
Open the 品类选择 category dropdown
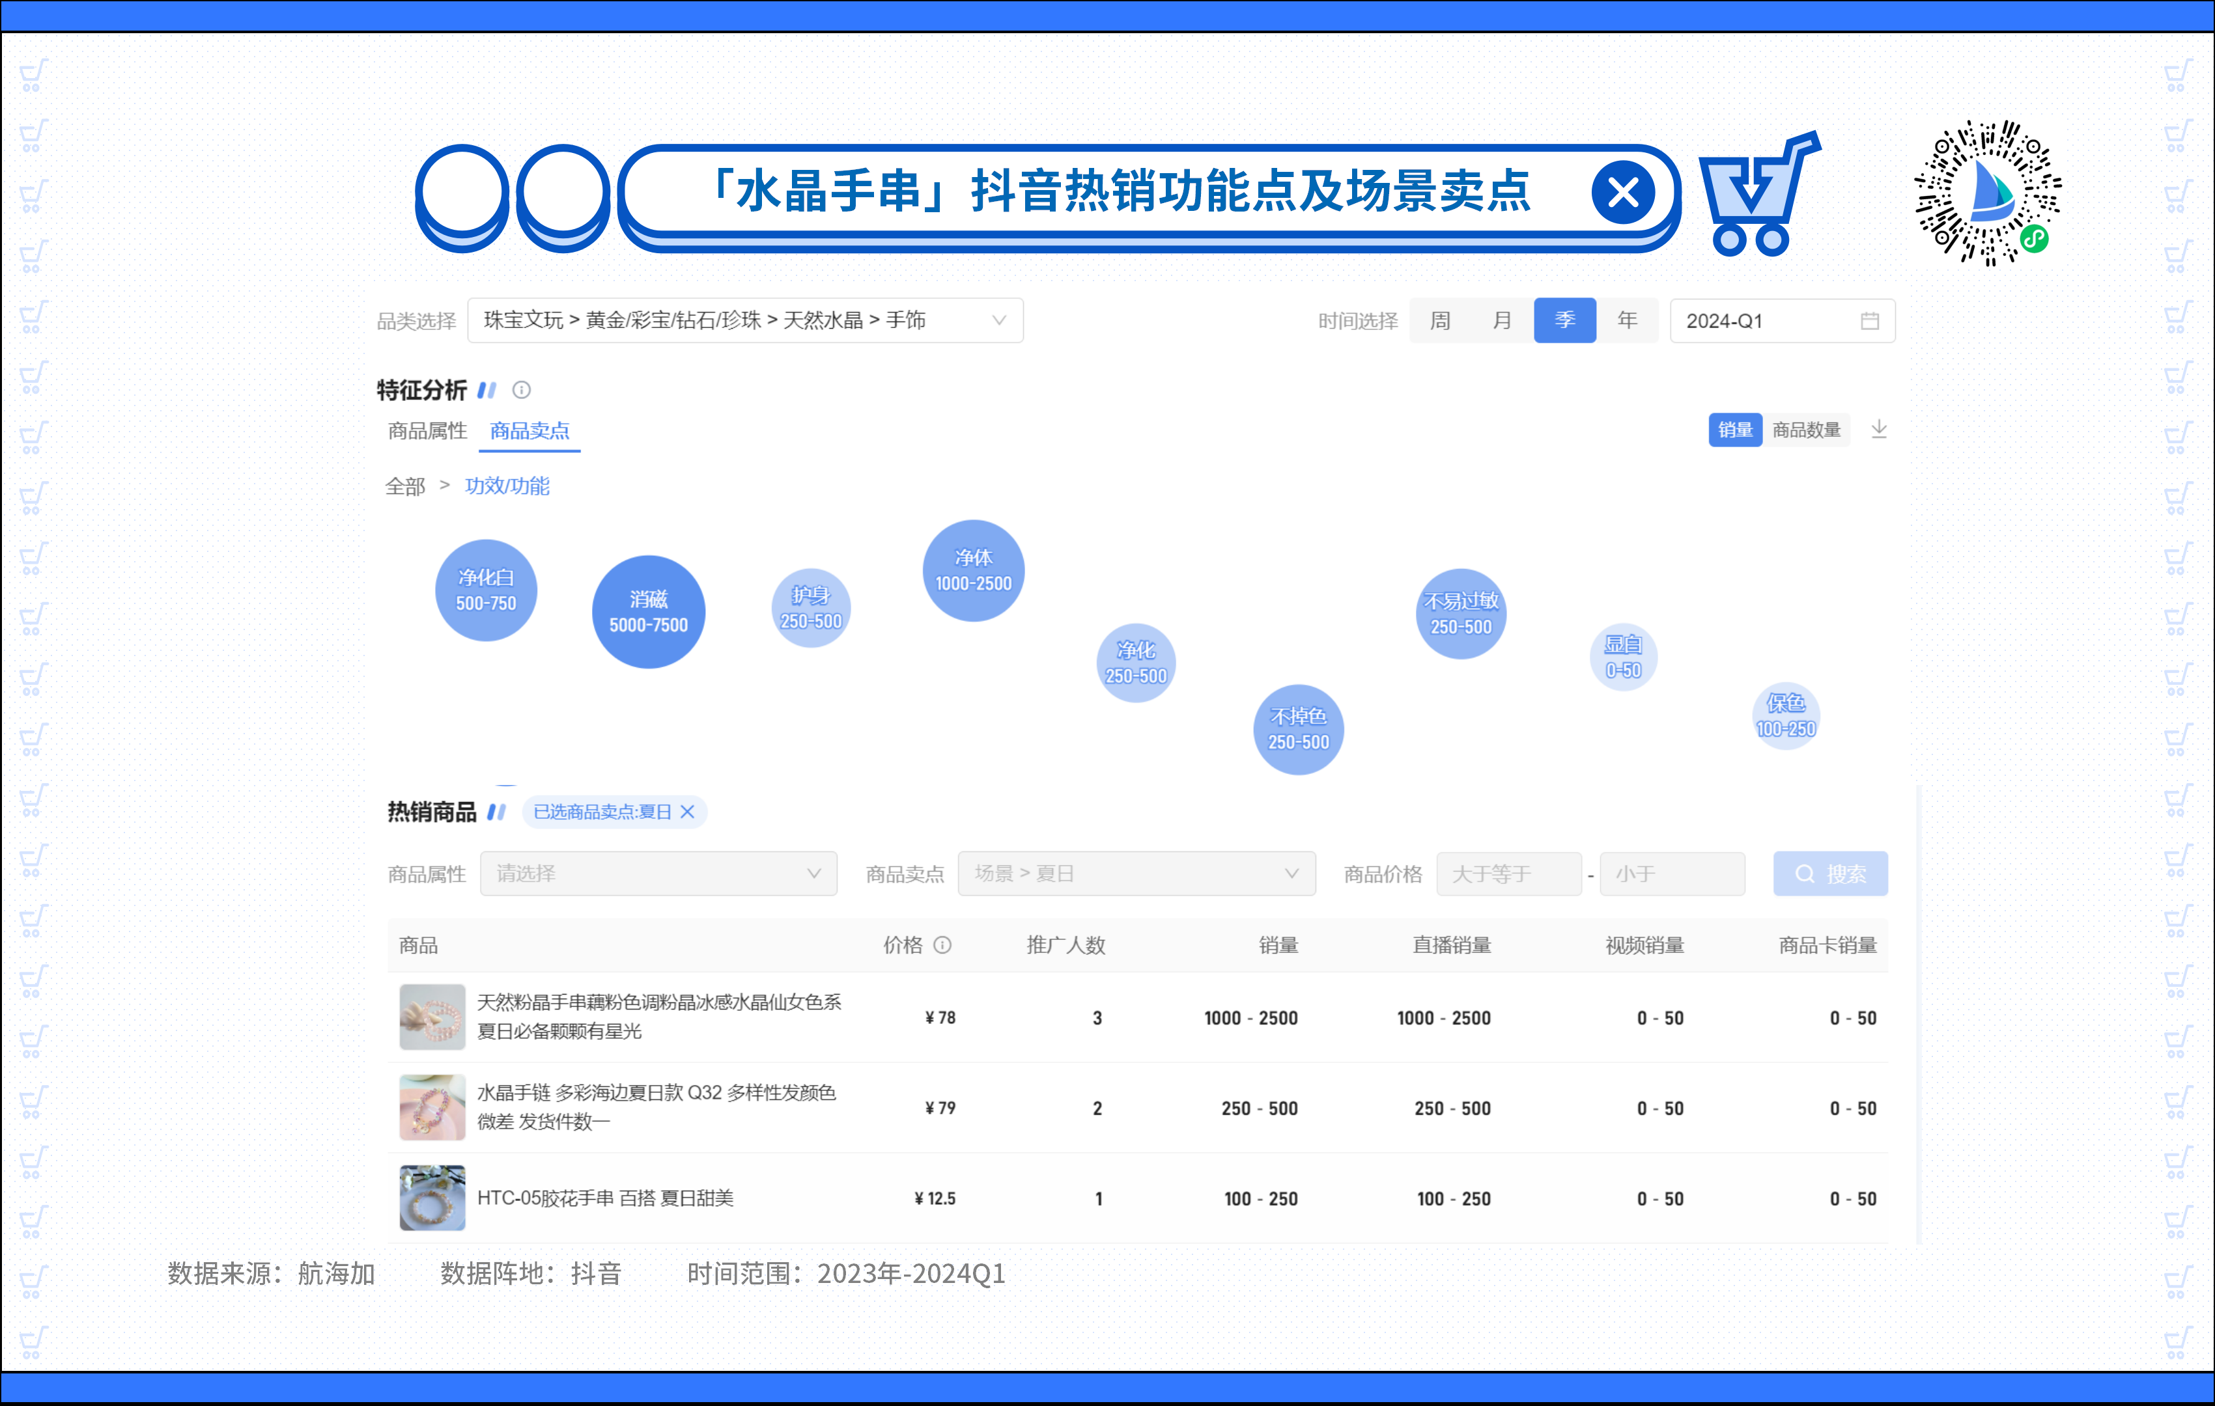(x=744, y=321)
